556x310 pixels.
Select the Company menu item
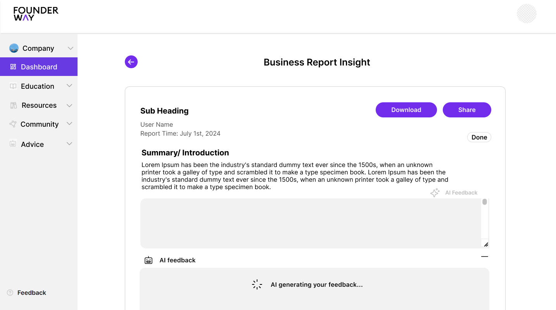[x=39, y=48]
